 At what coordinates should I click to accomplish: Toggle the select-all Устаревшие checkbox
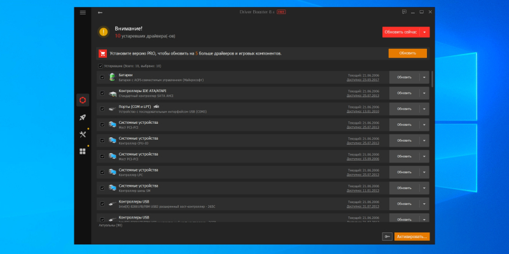tap(100, 65)
